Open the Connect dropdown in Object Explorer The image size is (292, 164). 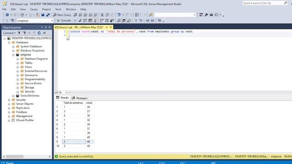coord(9,33)
